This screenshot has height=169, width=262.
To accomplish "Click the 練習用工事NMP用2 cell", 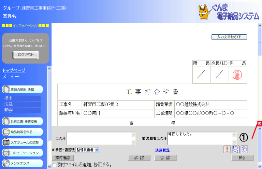I will coord(118,105).
